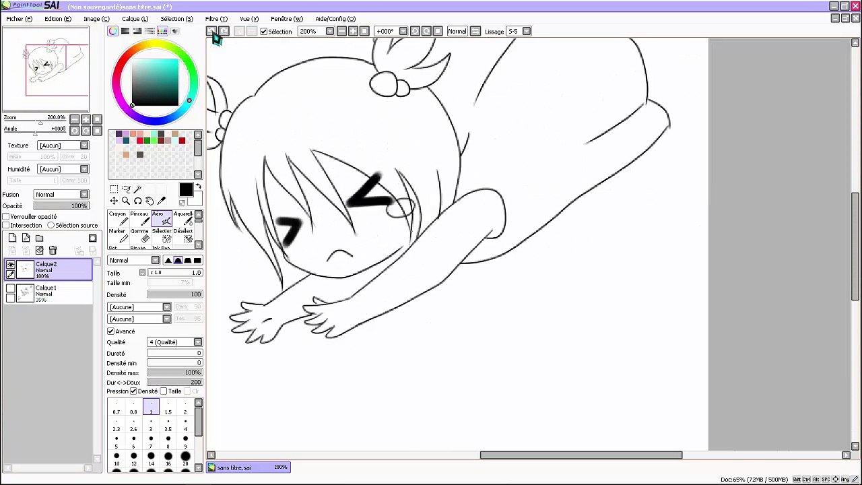Uncheck the Avancé checkbox
Viewport: 862px width, 485px height.
(110, 331)
